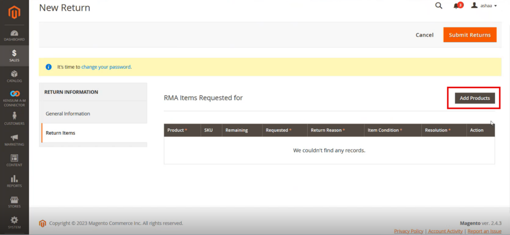The width and height of the screenshot is (510, 235).
Task: Click the search magnifier icon
Action: click(x=439, y=5)
